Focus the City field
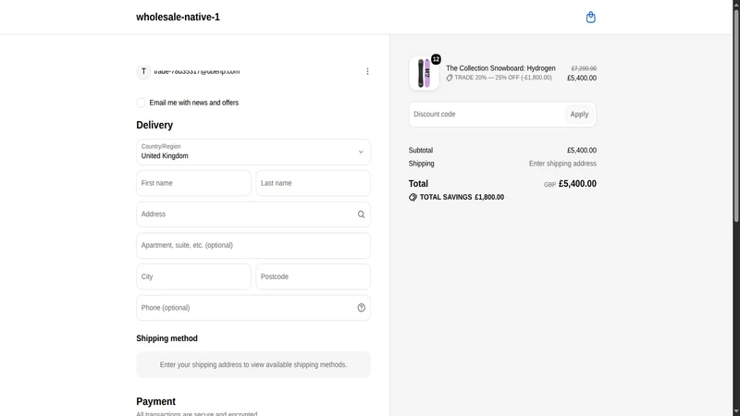 coord(193,276)
